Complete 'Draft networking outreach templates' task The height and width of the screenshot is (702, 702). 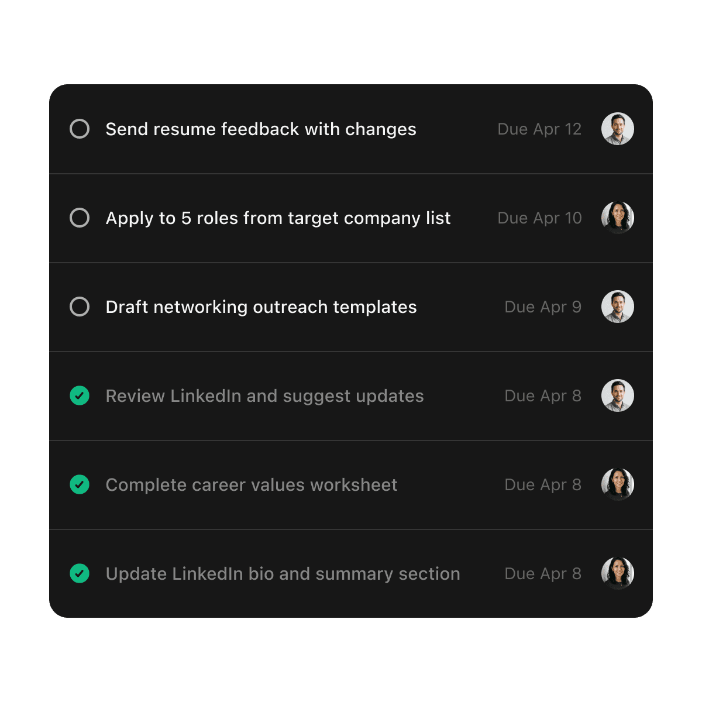(80, 307)
